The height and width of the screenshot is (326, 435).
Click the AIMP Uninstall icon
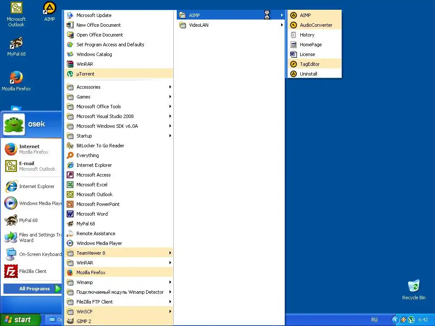[x=293, y=74]
